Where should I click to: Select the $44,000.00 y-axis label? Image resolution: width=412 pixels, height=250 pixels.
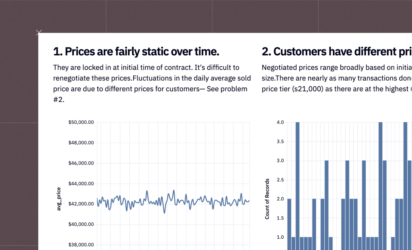81,184
